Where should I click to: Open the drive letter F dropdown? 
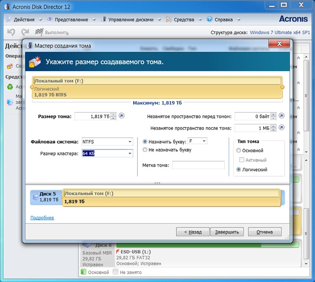pos(204,141)
